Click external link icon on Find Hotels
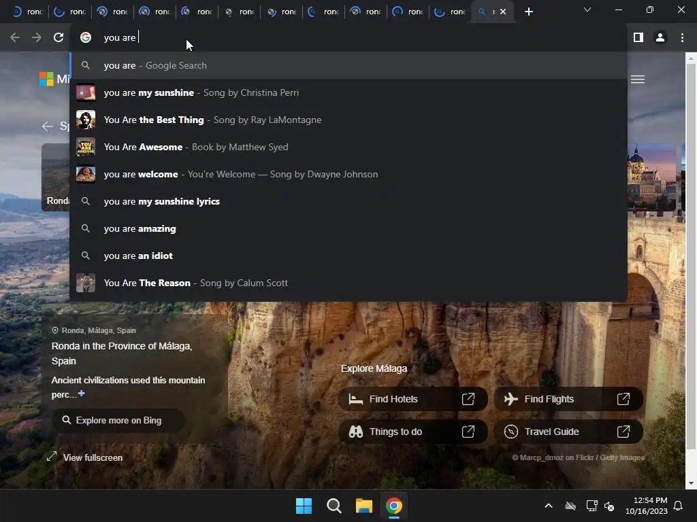This screenshot has height=522, width=697. click(x=468, y=399)
